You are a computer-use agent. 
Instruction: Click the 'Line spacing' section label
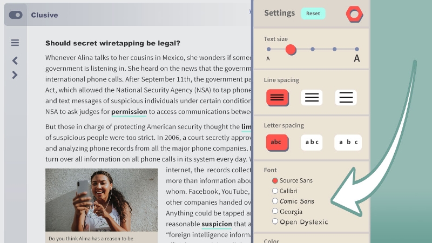(x=281, y=80)
